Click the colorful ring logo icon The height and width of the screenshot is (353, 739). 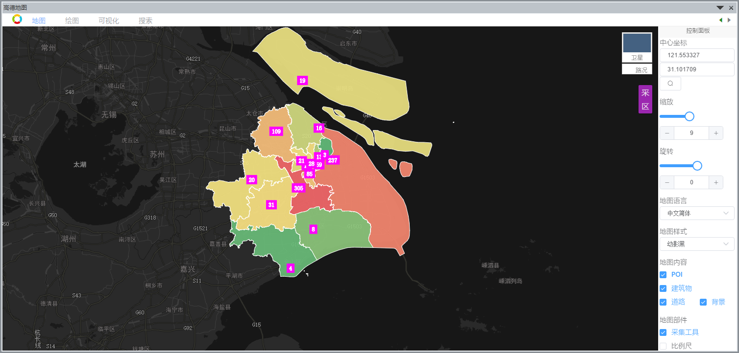click(17, 19)
